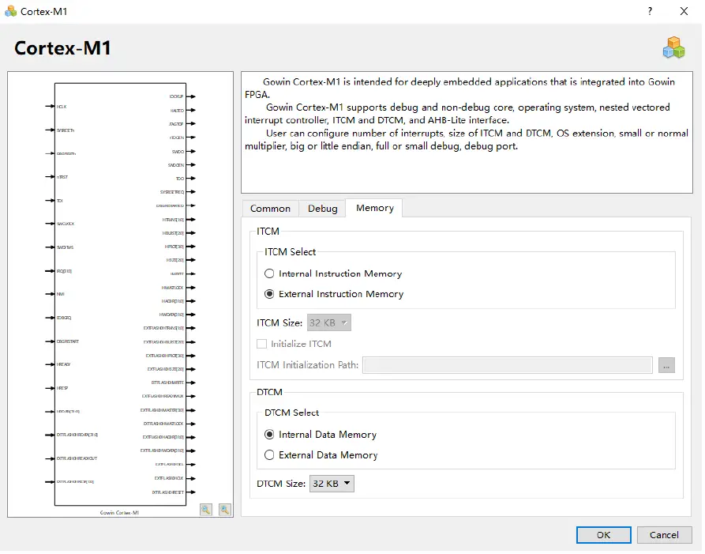
Task: Click the Cancel button
Action: coord(664,534)
